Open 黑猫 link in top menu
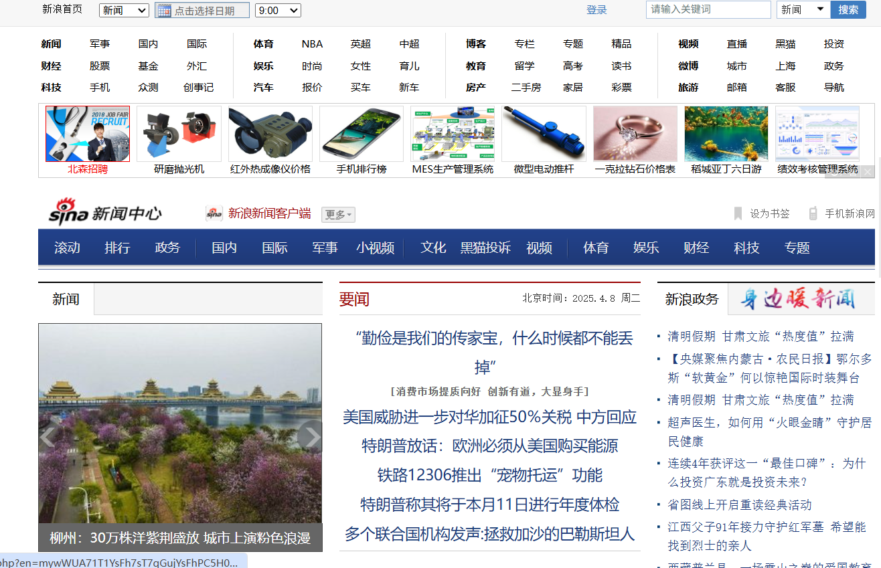This screenshot has height=568, width=881. [x=785, y=43]
